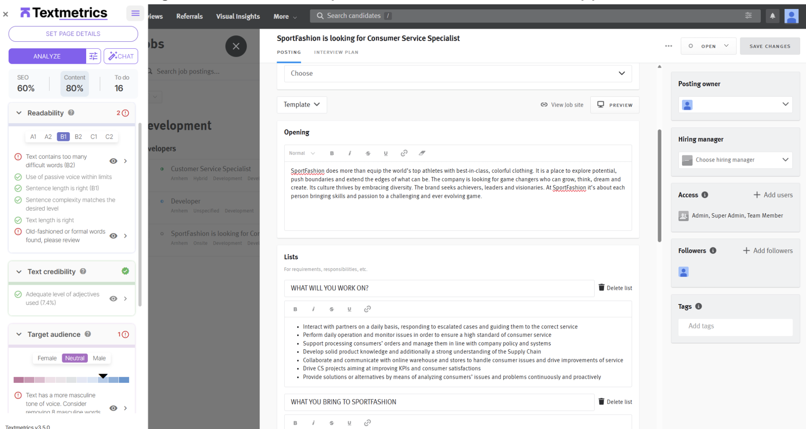Open the Chat assistant button
This screenshot has height=429, width=806.
121,56
